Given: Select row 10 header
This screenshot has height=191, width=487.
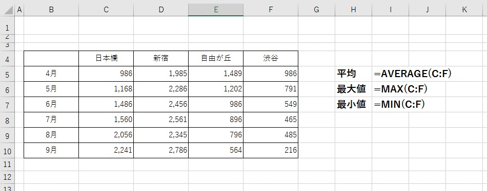Looking at the screenshot, I should tap(8, 151).
